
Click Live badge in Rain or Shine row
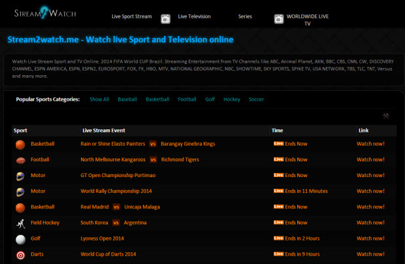(279, 144)
